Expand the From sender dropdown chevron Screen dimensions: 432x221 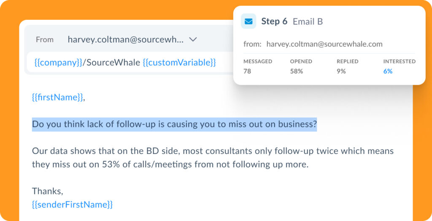[x=193, y=39]
